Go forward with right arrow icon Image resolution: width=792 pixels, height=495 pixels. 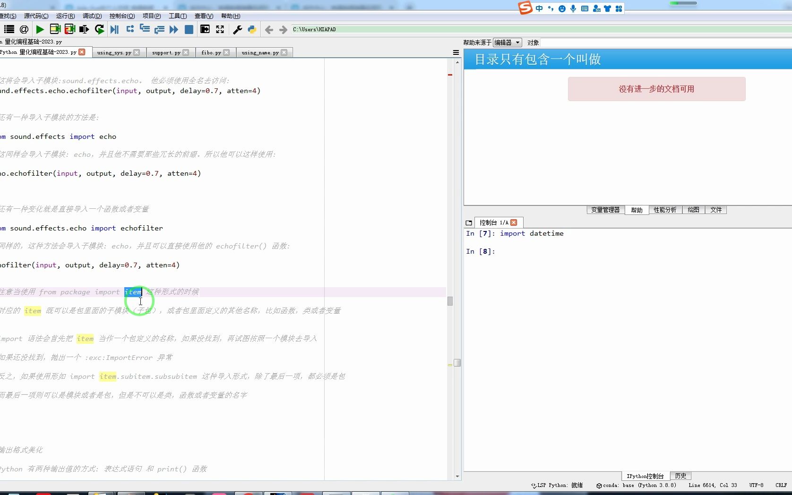(x=283, y=30)
